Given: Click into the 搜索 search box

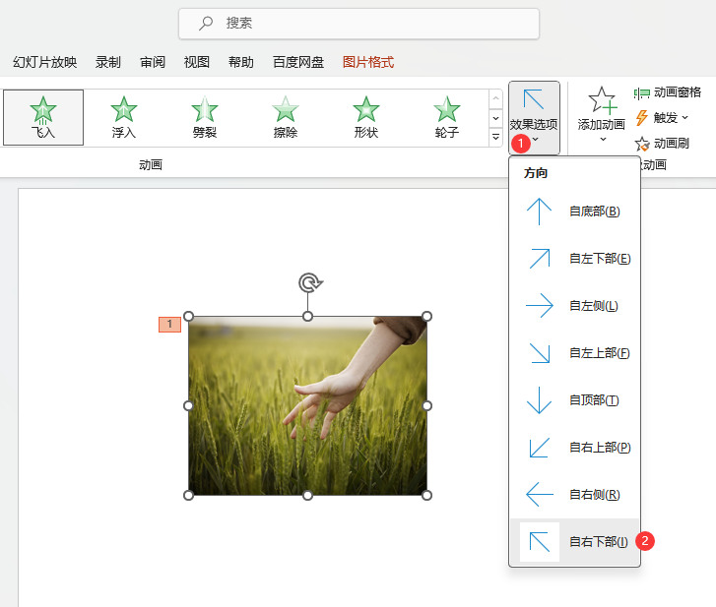Looking at the screenshot, I should coord(358,24).
